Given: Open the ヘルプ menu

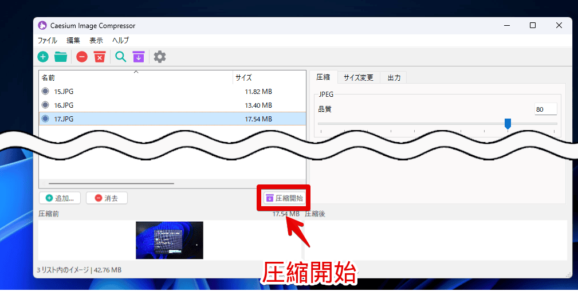Looking at the screenshot, I should (120, 41).
